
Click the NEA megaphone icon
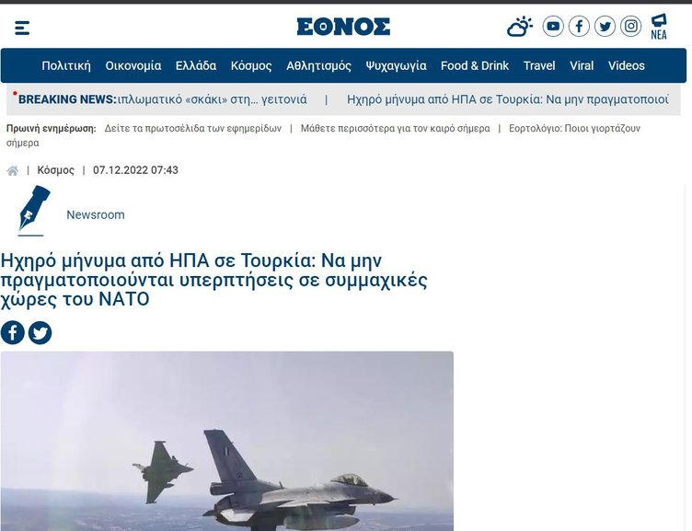[659, 27]
